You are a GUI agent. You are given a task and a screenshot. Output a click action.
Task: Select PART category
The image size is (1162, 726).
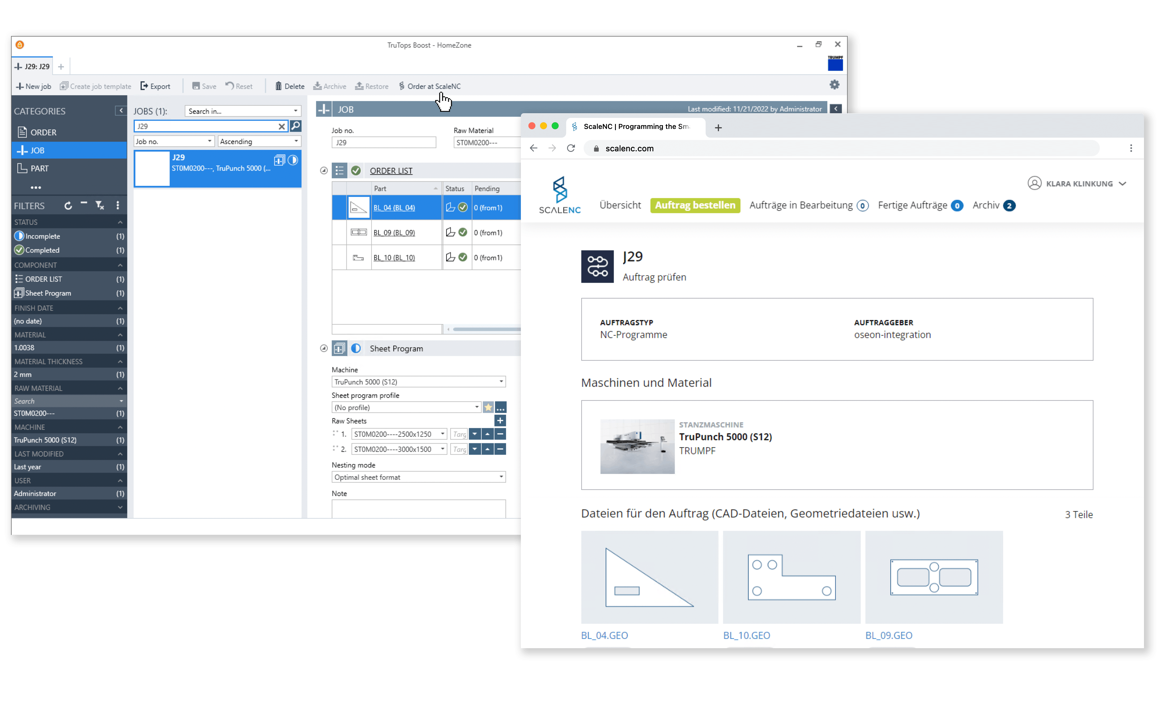point(69,168)
